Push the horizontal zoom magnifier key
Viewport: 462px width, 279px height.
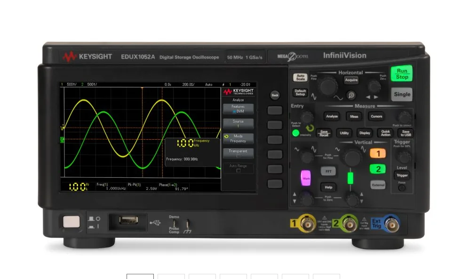pos(351,95)
